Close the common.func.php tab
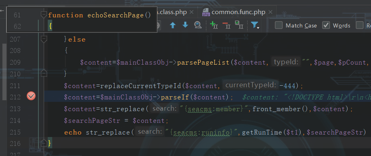Screen dimensions: 371x156 (x=270, y=12)
